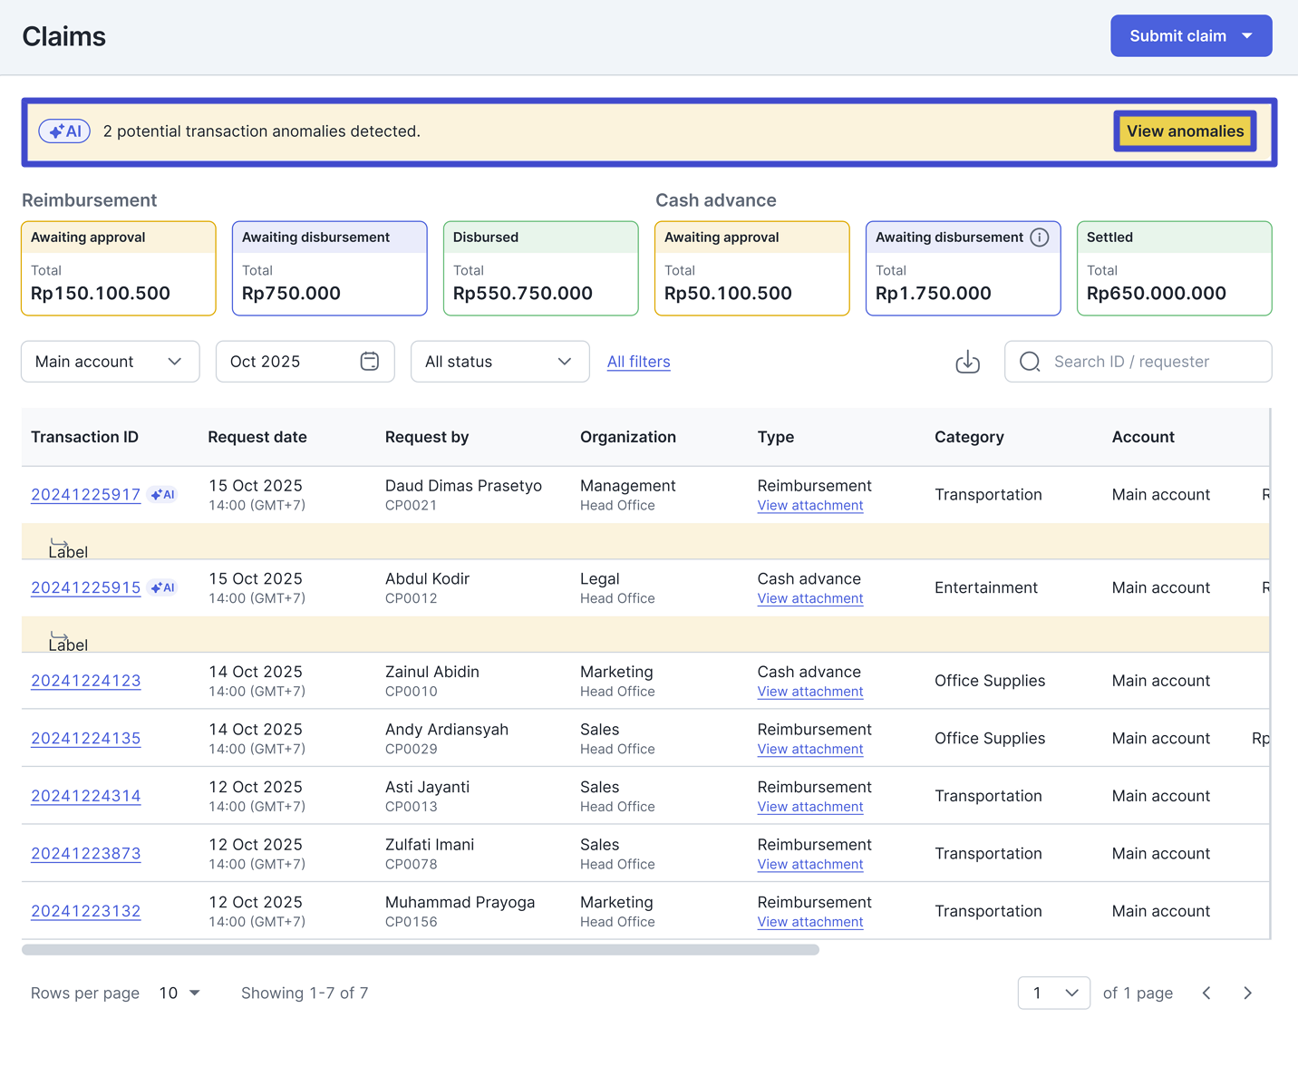The width and height of the screenshot is (1298, 1076).
Task: Click the info icon beside Awaiting disbursement
Action: [x=1040, y=237]
